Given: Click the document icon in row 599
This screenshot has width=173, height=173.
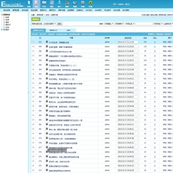Looking at the screenshot, I should (47, 46).
